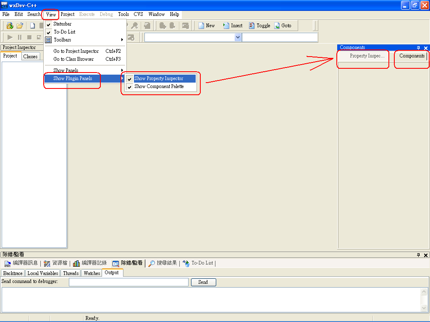Open the Window menu

pos(157,14)
